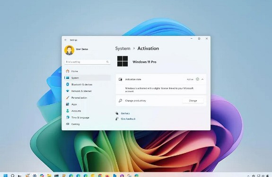Close the Settings window
The height and width of the screenshot is (177, 272).
pos(207,39)
